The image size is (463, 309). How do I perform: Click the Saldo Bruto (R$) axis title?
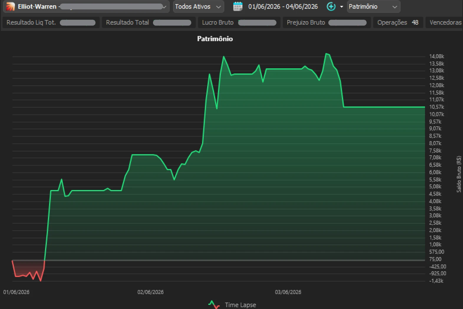coord(459,174)
